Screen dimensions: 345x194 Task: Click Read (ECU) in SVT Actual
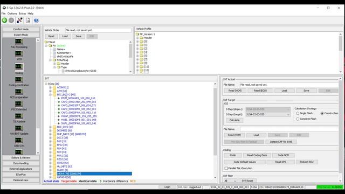coord(260,91)
